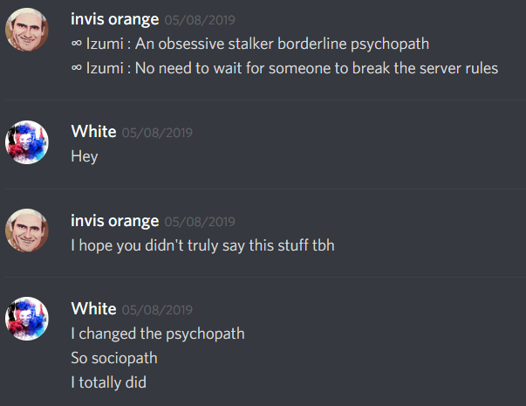
Task: Click the 05/08/2019 timestamp beside White's "Hey" message
Action: click(x=157, y=133)
